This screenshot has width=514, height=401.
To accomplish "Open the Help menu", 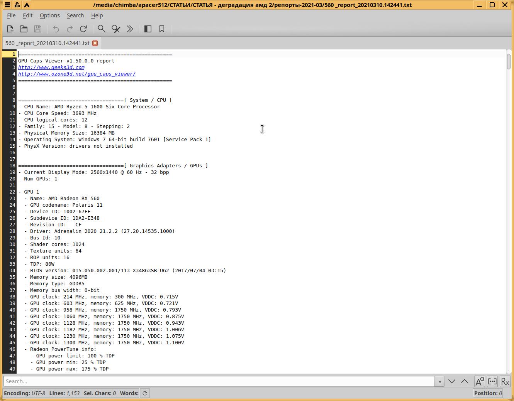I will (x=97, y=15).
